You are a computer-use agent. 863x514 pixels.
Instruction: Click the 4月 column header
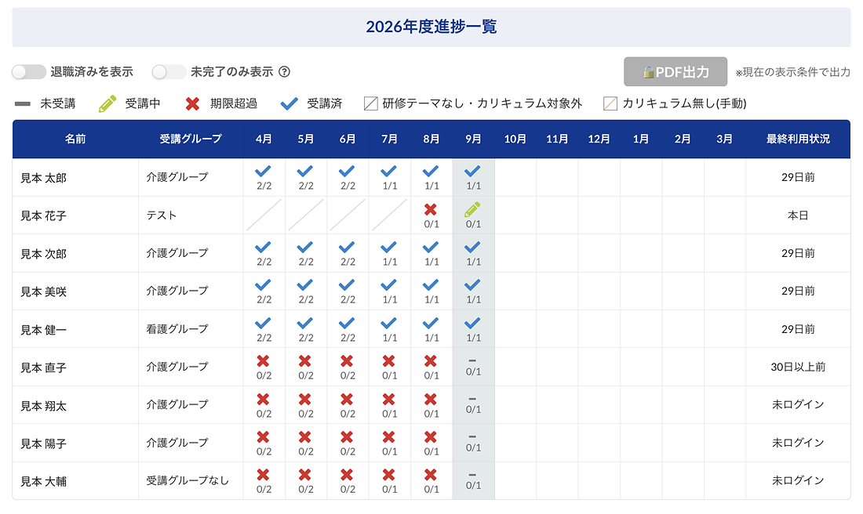[x=264, y=139]
